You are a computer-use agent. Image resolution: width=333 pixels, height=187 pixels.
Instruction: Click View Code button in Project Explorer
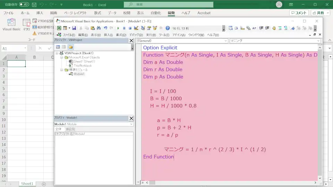pos(58,47)
